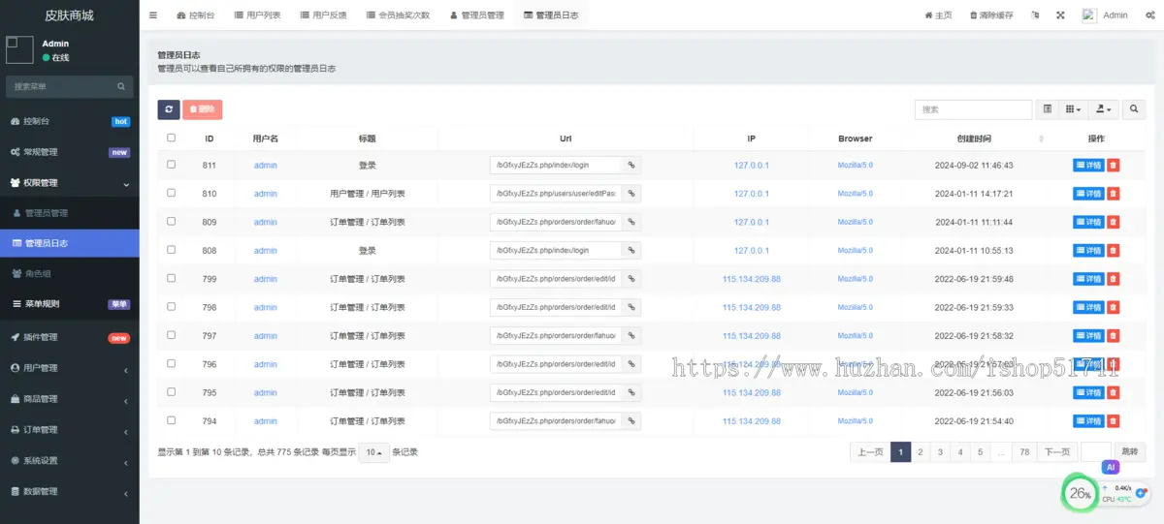The width and height of the screenshot is (1164, 524).
Task: Open settings gears icon at top right
Action: [x=1148, y=15]
